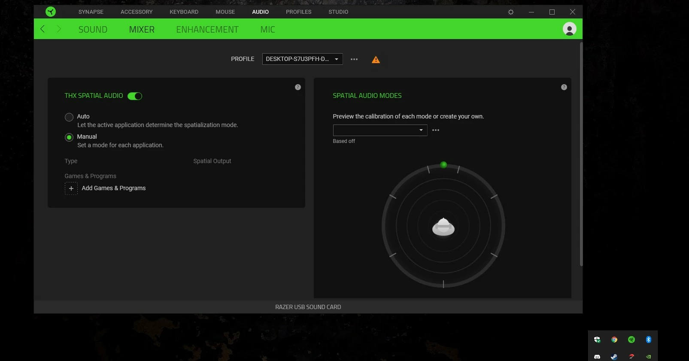Open the red tray icon next to Steam
This screenshot has height=361, width=689.
(x=631, y=357)
